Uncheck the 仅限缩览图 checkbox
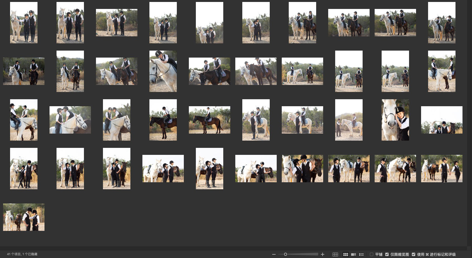 click(387, 254)
